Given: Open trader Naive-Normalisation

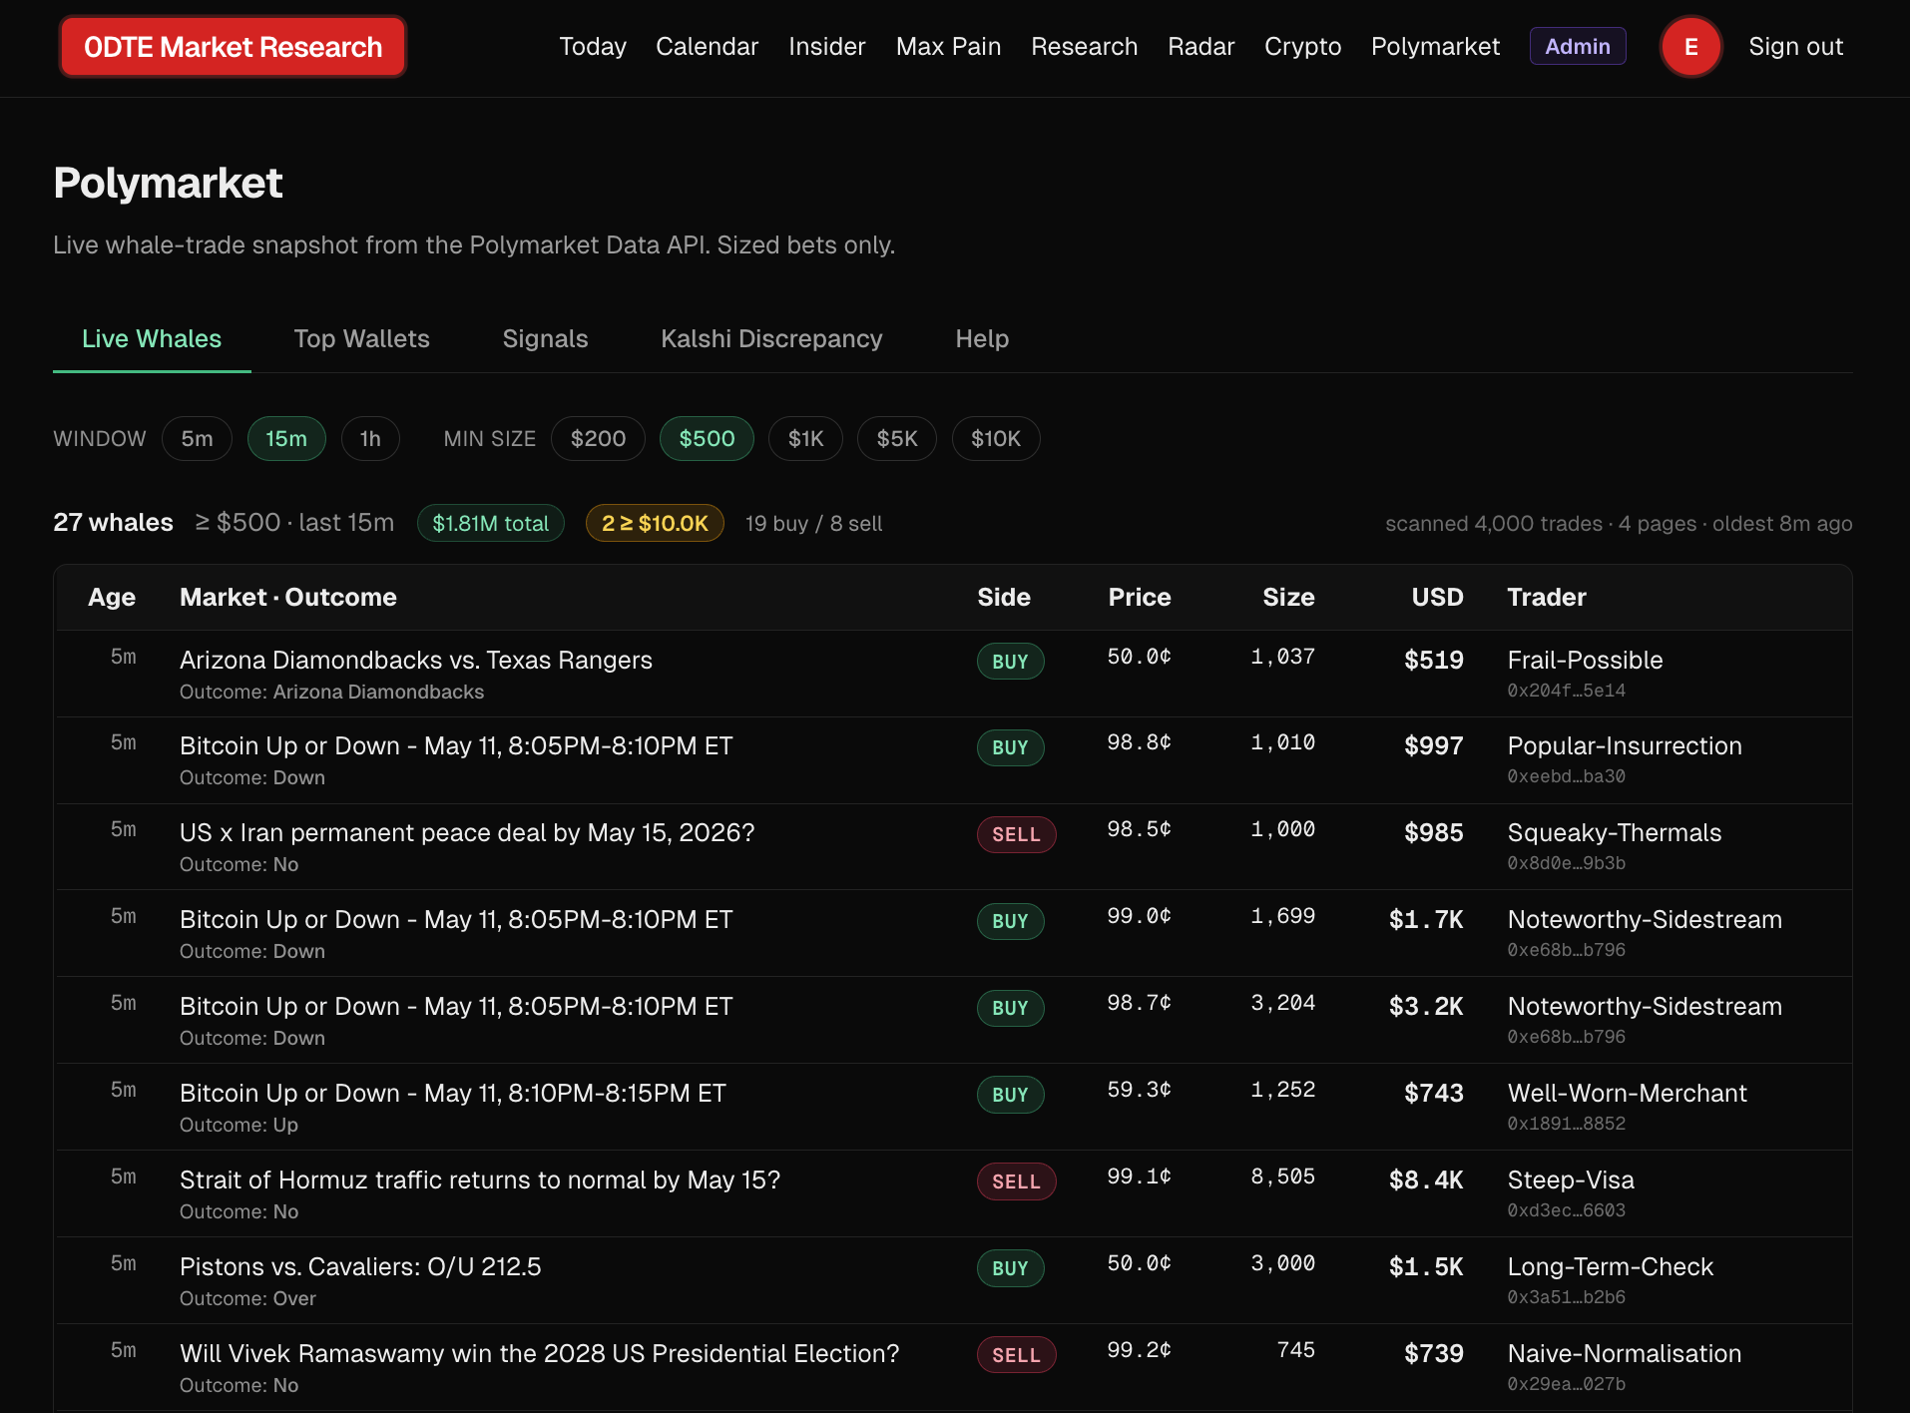Looking at the screenshot, I should [1624, 1353].
